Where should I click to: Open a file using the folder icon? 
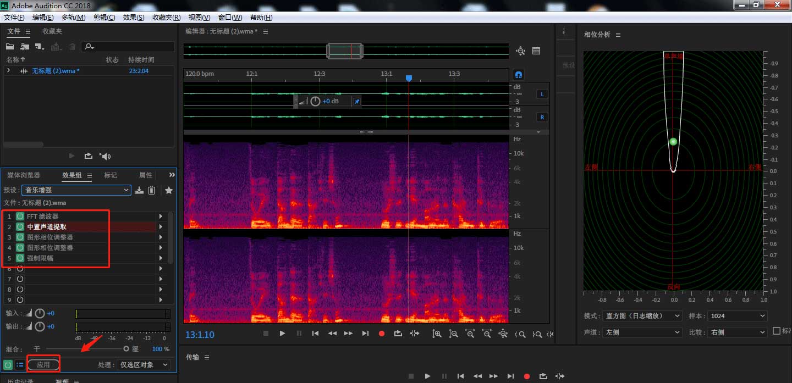point(10,47)
